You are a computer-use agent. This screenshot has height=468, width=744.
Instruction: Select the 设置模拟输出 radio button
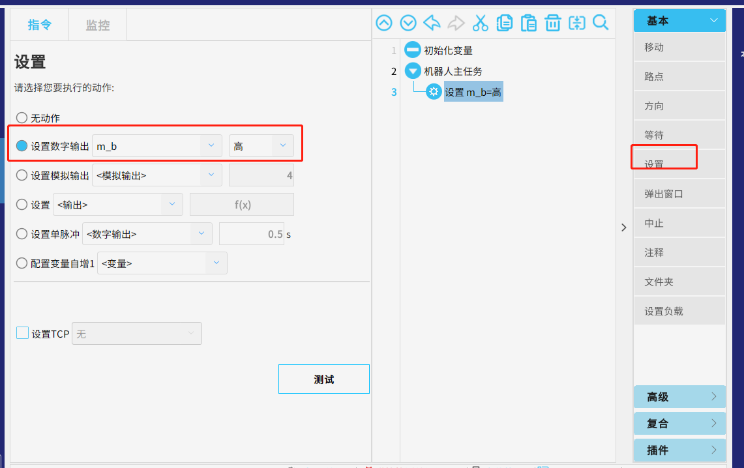click(x=22, y=175)
